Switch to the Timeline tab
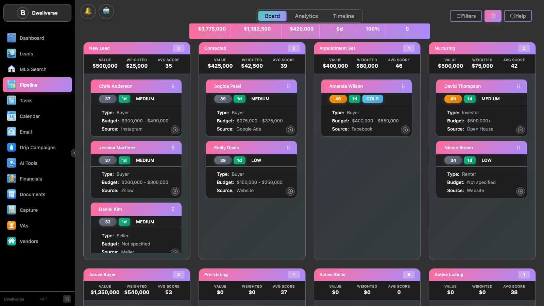Viewport: 544px width, 306px height. tap(343, 16)
